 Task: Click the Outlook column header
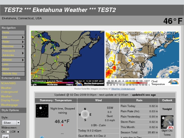[x=167, y=101]
